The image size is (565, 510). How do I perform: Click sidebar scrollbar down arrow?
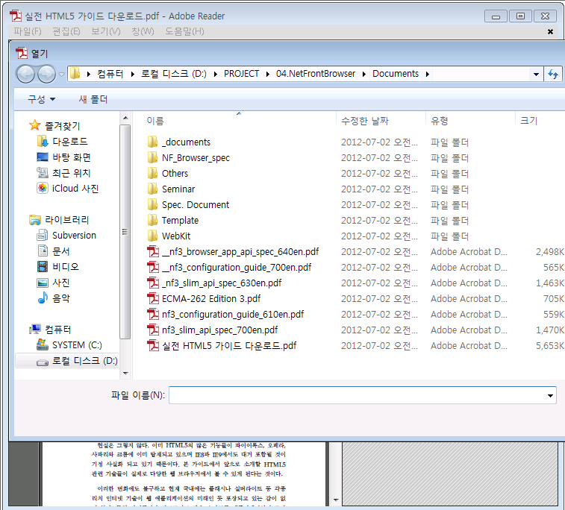pyautogui.click(x=125, y=374)
